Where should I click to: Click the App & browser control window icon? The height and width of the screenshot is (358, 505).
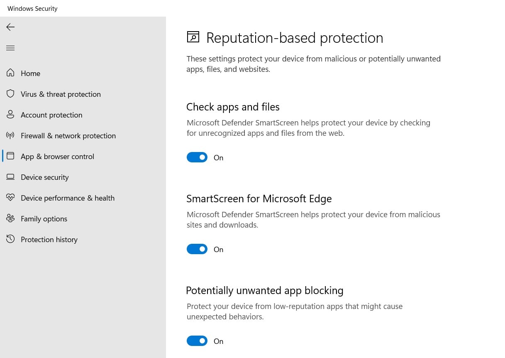click(x=10, y=156)
